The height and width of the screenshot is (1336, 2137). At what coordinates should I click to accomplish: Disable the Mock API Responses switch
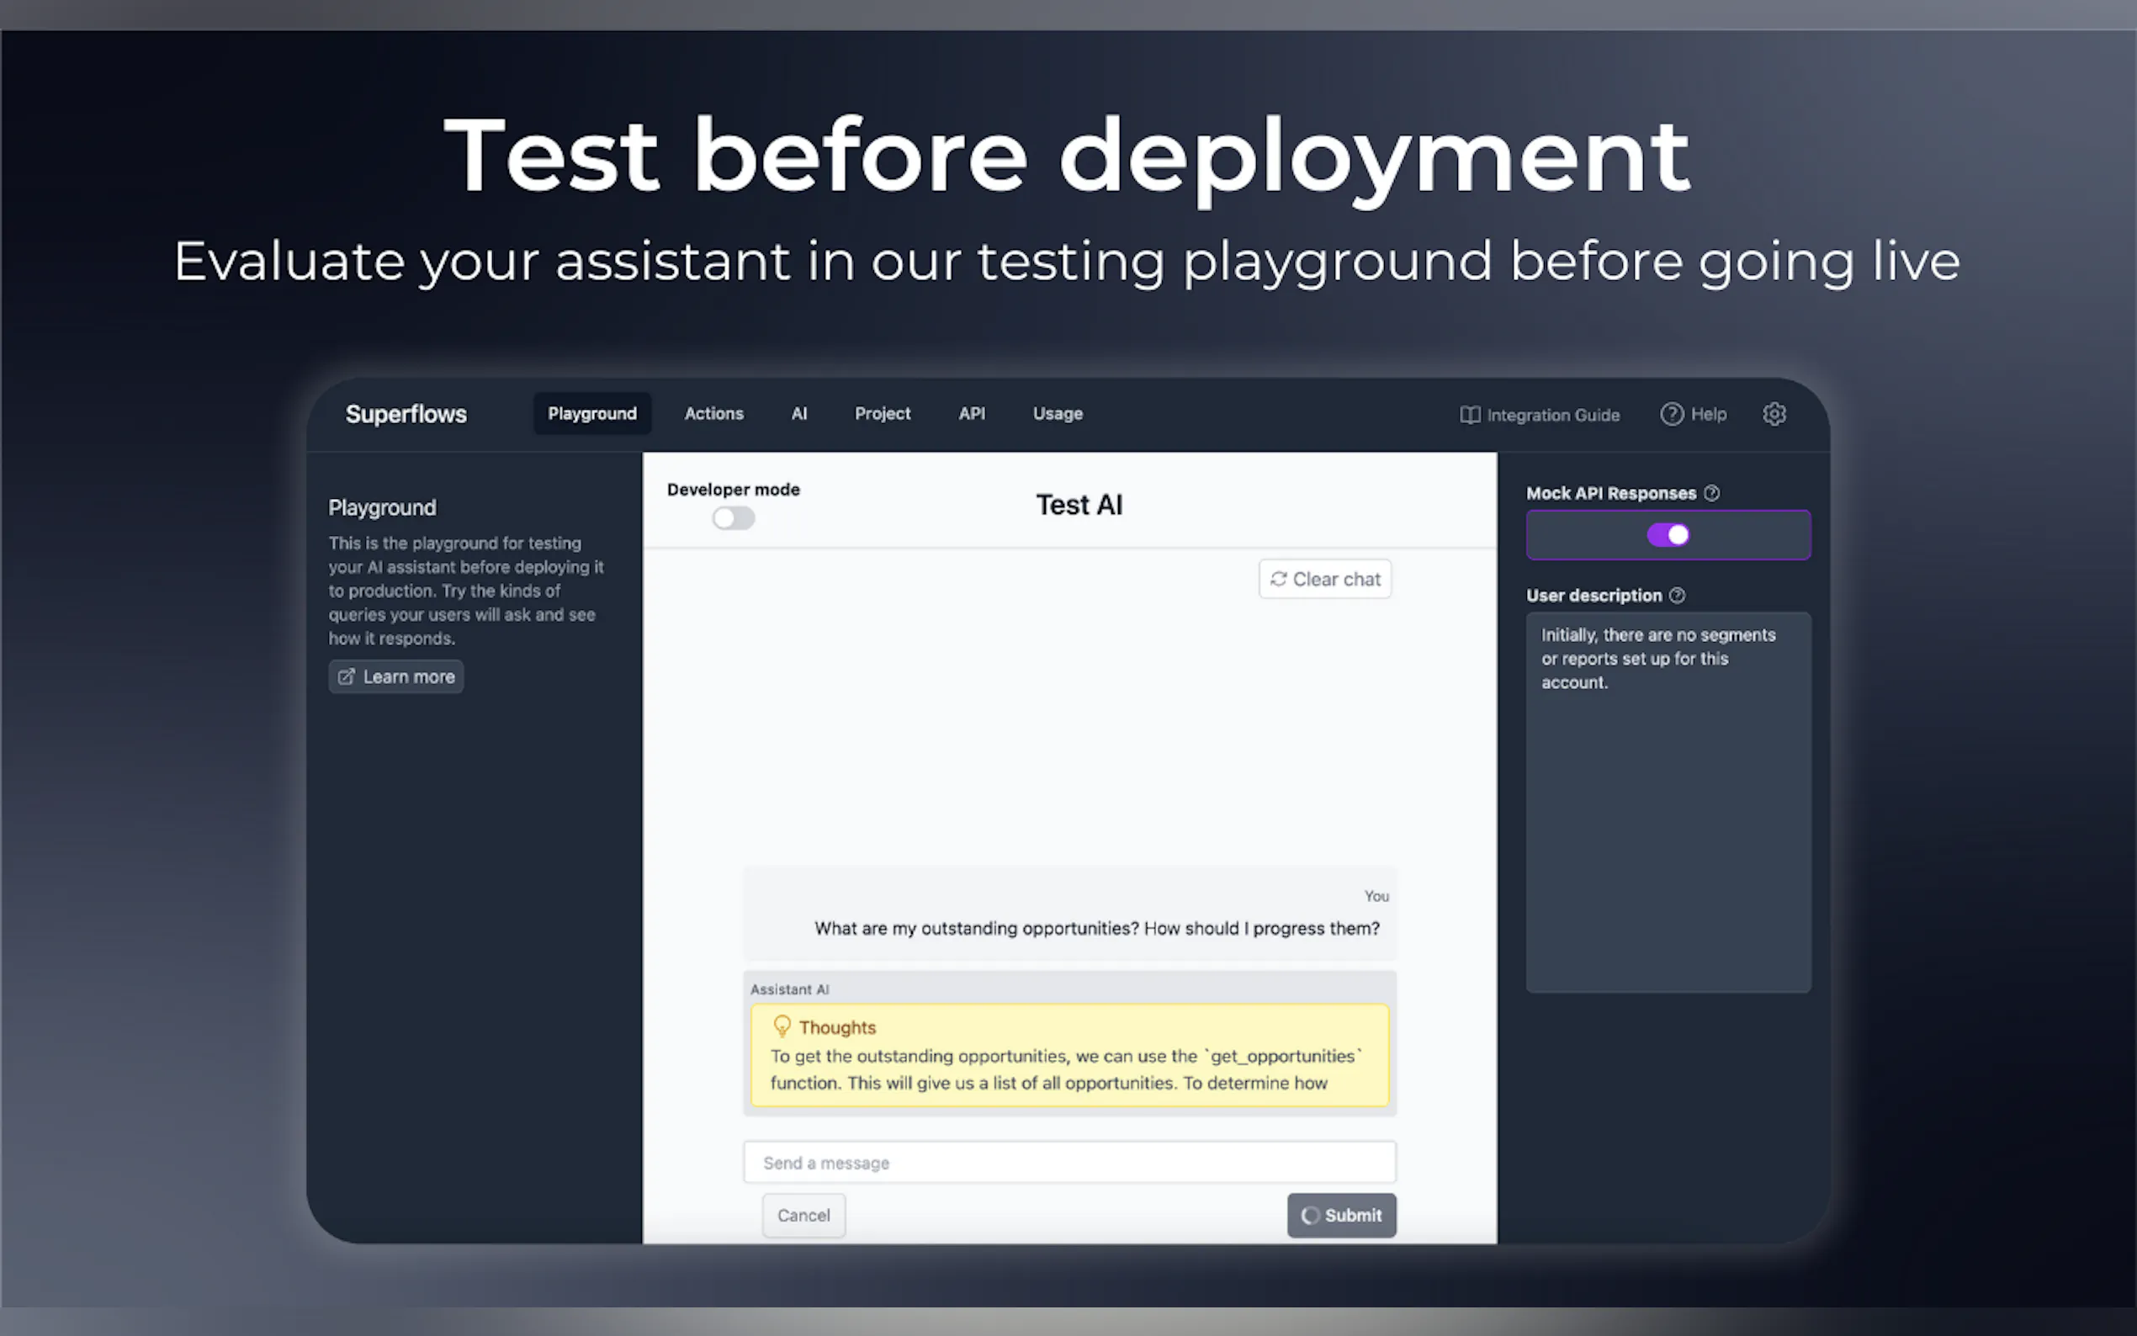pos(1667,534)
